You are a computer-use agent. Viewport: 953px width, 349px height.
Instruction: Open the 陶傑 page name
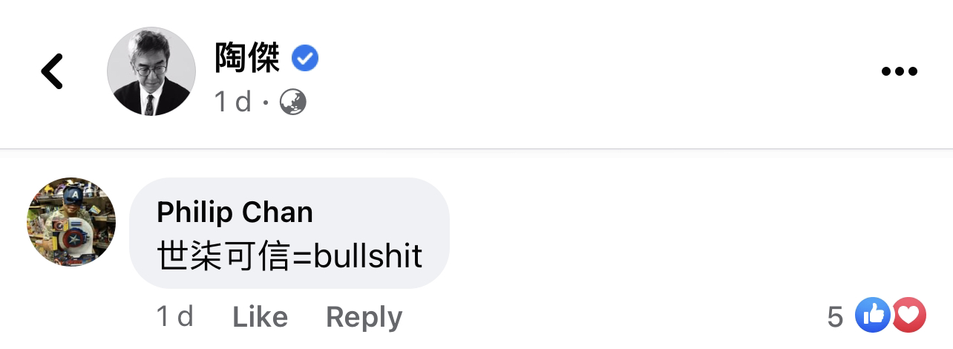coord(247,58)
